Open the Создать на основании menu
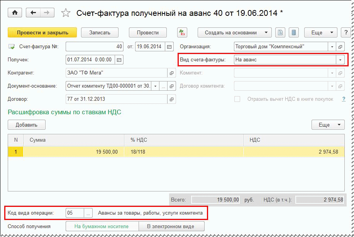 coord(234,33)
